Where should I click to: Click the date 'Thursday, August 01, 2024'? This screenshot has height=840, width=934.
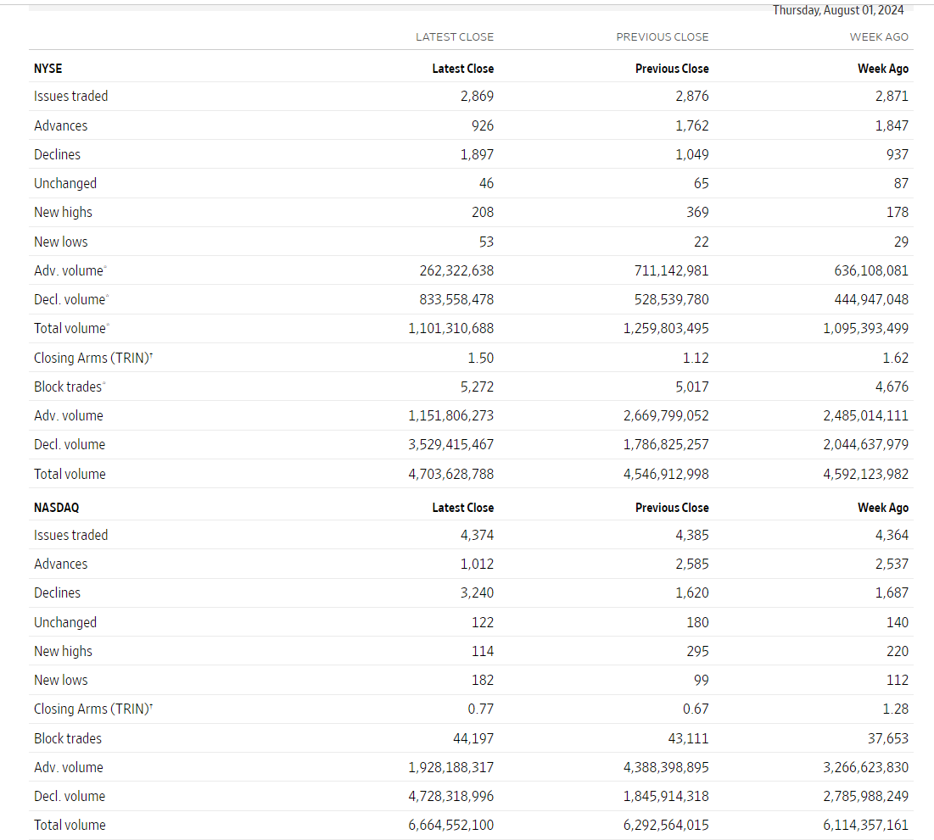(x=837, y=10)
